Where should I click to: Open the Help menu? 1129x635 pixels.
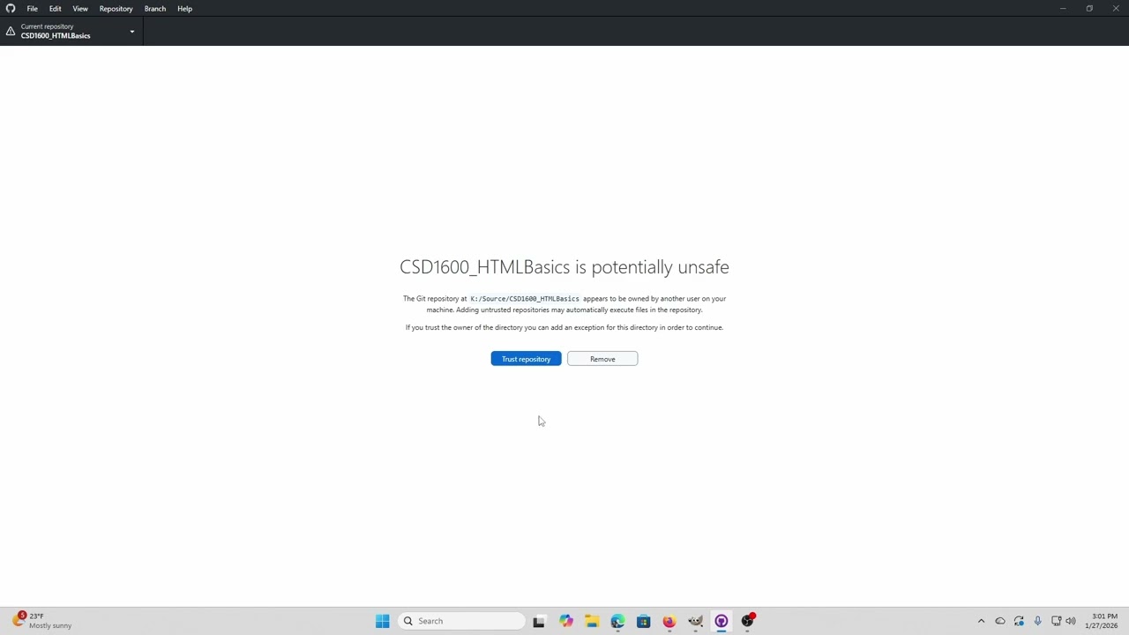[x=184, y=9]
